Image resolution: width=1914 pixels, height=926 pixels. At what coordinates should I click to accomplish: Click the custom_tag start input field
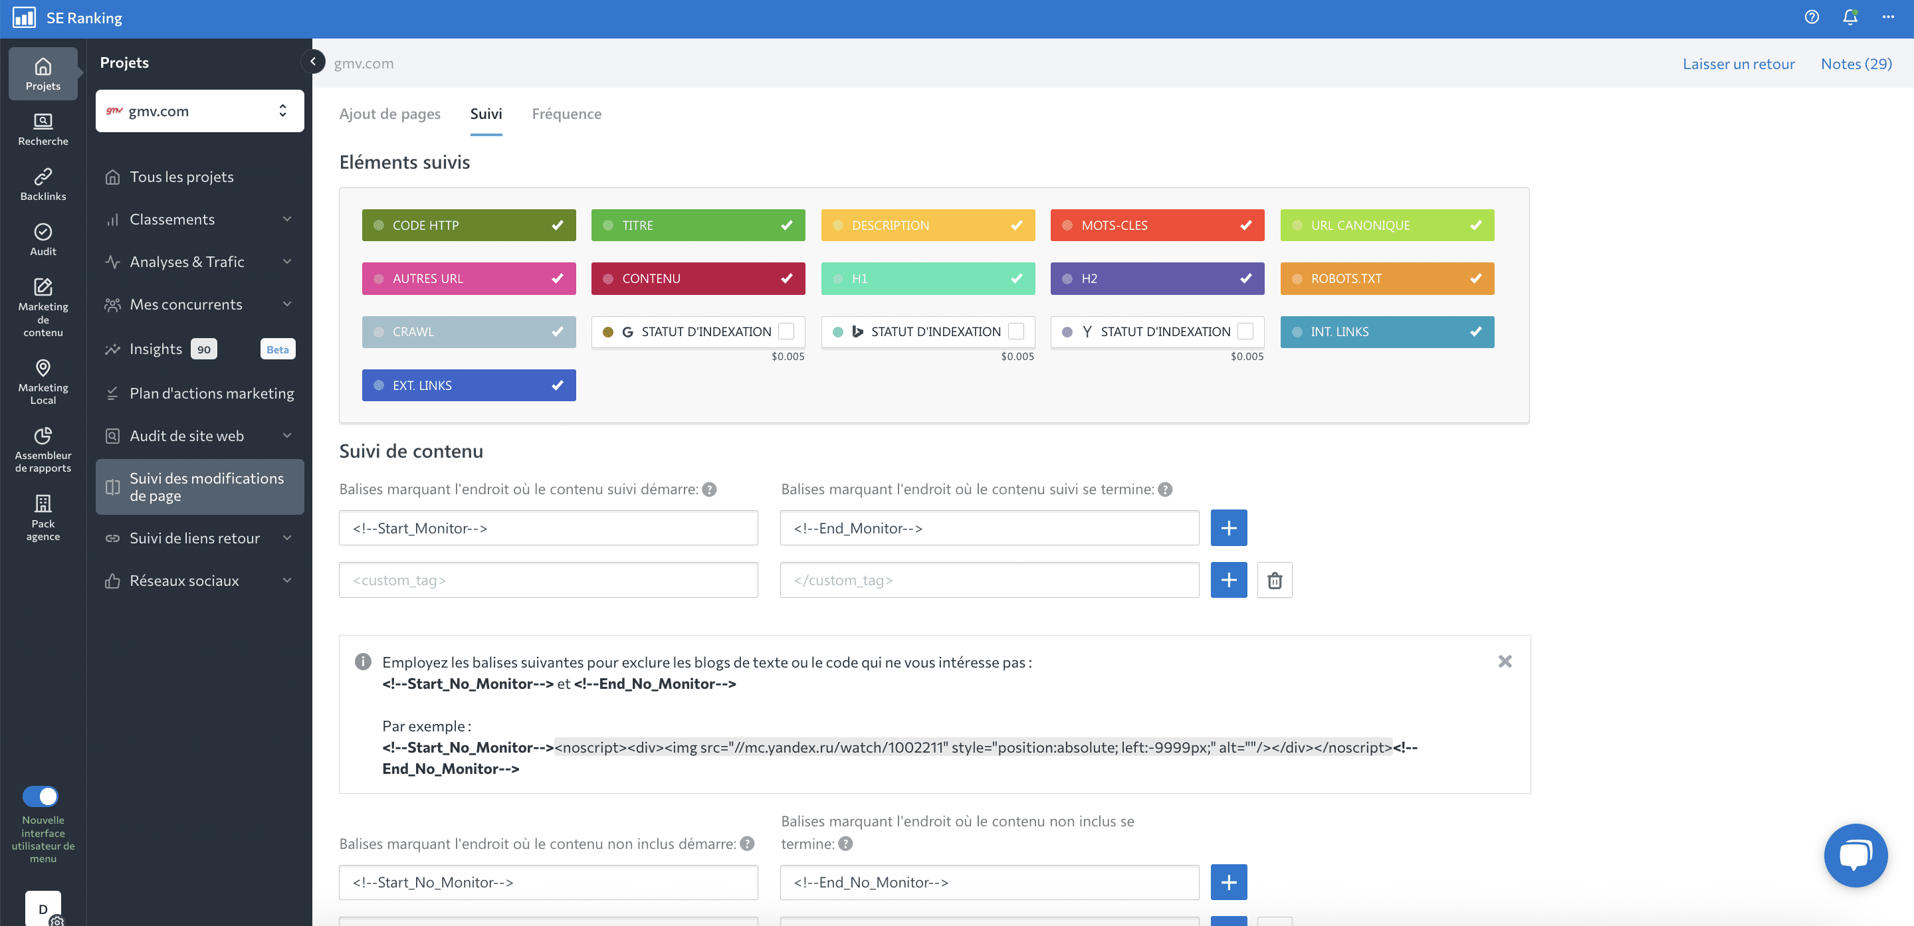point(548,579)
